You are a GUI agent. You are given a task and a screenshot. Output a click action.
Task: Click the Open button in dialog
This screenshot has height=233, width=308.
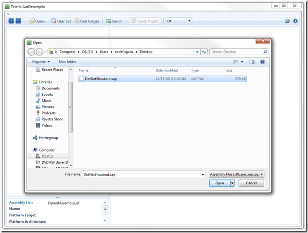click(x=219, y=183)
